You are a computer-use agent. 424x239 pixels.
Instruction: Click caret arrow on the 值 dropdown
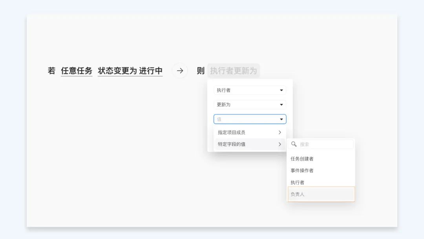(x=281, y=119)
